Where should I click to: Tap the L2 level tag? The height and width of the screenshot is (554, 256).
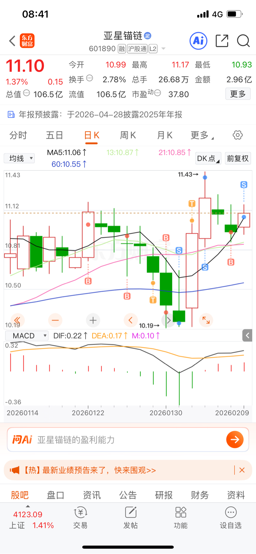pyautogui.click(x=153, y=49)
